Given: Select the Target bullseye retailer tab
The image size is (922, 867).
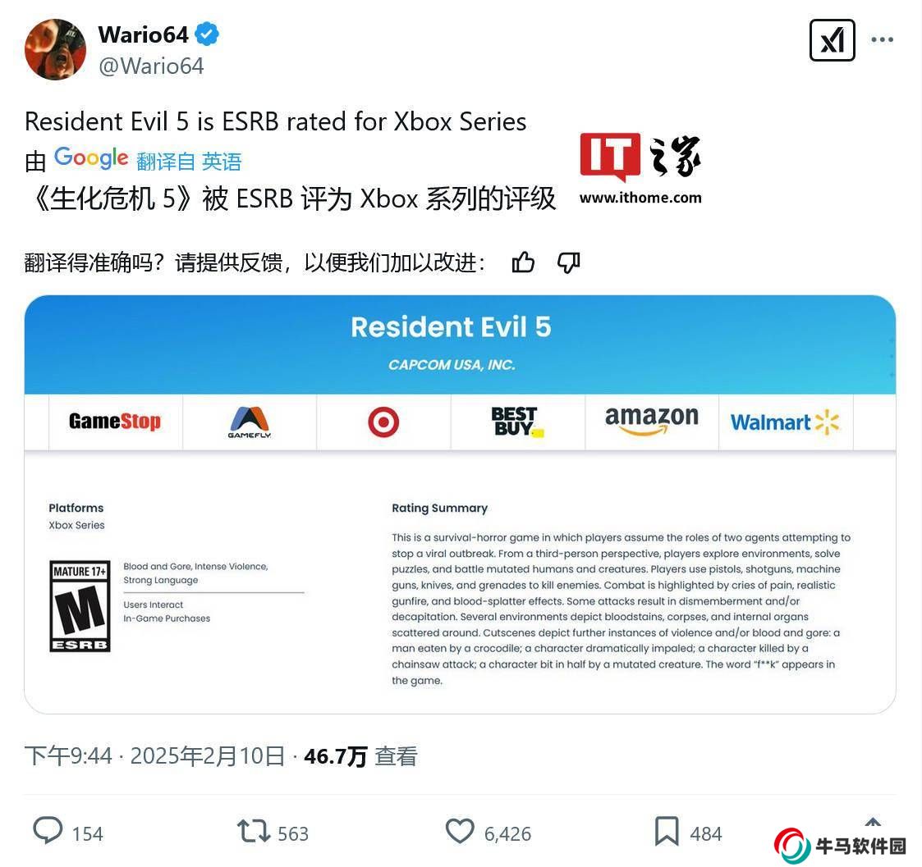Looking at the screenshot, I should [x=383, y=422].
